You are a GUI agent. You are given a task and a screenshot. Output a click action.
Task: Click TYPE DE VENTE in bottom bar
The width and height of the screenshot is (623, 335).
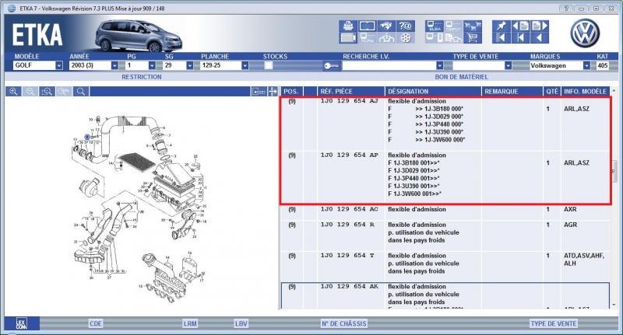click(x=554, y=323)
